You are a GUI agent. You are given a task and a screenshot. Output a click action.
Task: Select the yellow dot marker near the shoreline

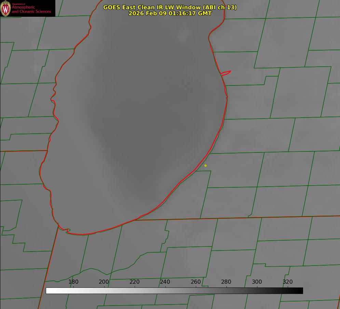coord(205,165)
